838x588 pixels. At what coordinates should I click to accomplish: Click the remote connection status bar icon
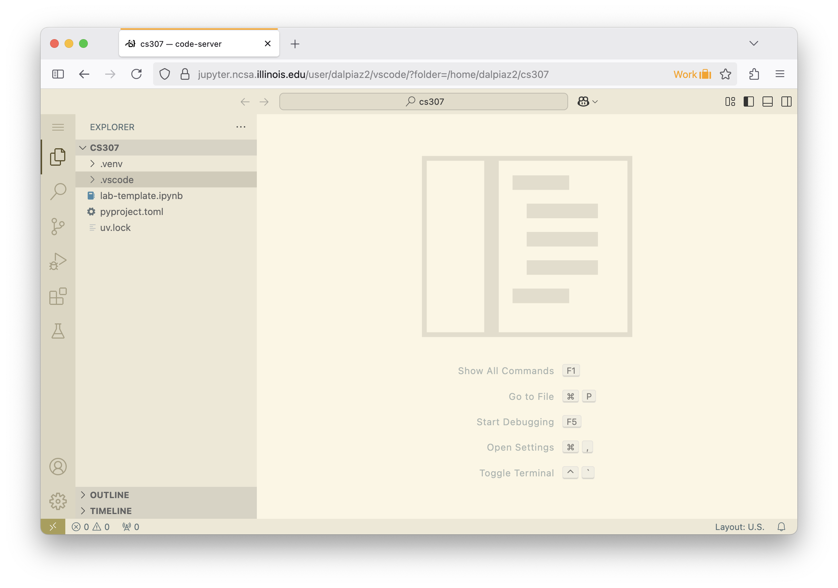coord(53,526)
